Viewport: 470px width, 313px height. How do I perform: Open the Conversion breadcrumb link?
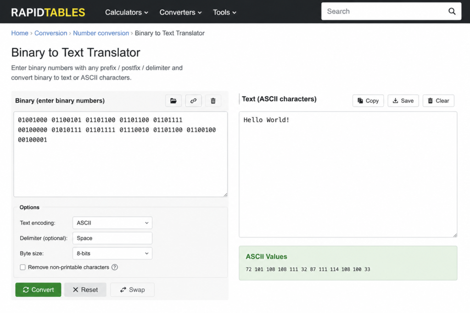tap(50, 33)
